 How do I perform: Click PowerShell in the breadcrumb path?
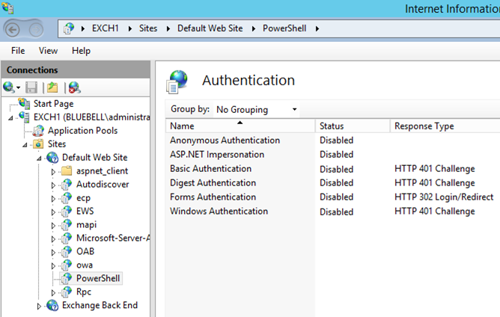(x=284, y=28)
